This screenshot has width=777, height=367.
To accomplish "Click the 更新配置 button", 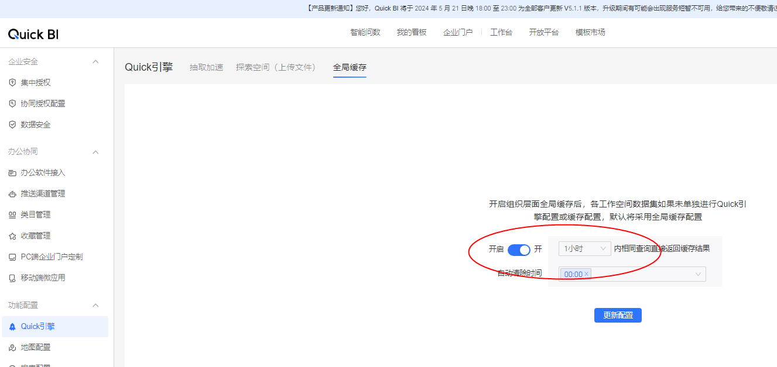I will click(x=618, y=315).
